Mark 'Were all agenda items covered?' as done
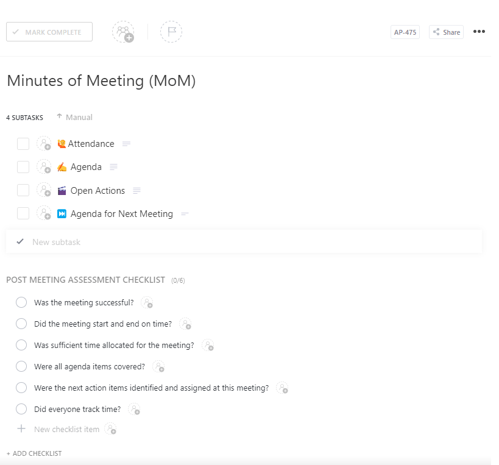The width and height of the screenshot is (499, 465). [21, 366]
